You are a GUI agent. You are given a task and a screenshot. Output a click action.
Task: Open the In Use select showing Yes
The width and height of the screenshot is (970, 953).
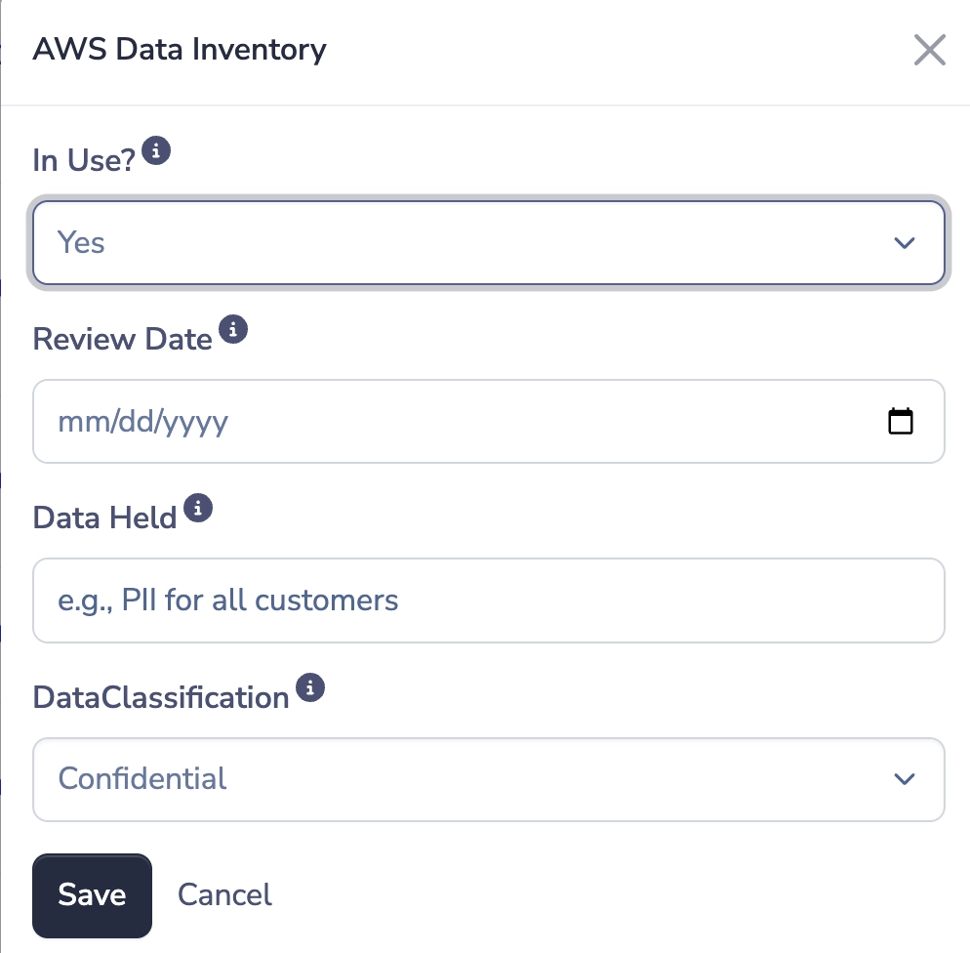(468, 243)
